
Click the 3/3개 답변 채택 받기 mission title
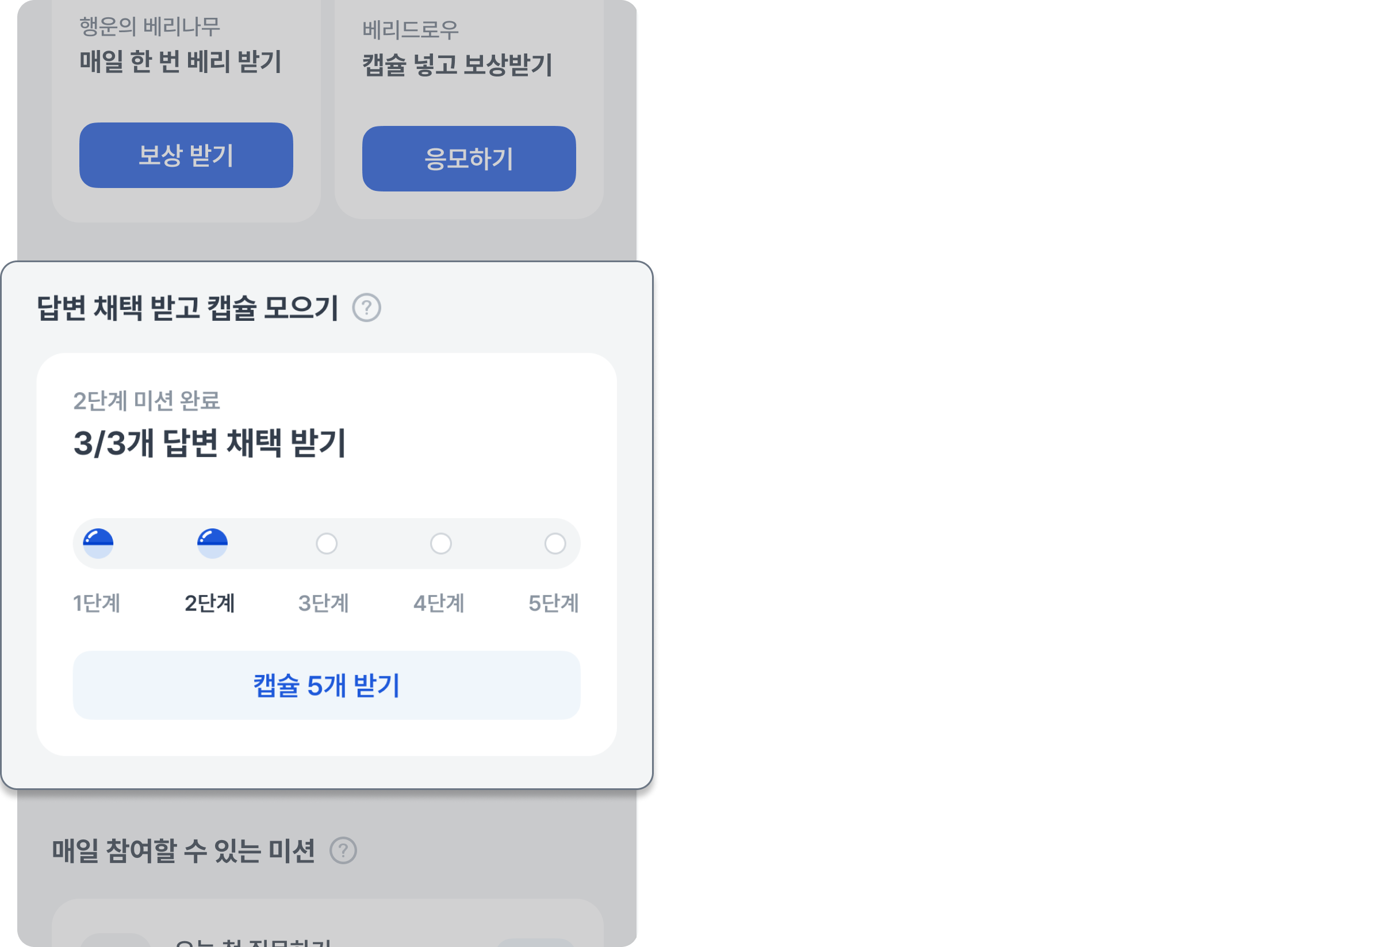[210, 443]
